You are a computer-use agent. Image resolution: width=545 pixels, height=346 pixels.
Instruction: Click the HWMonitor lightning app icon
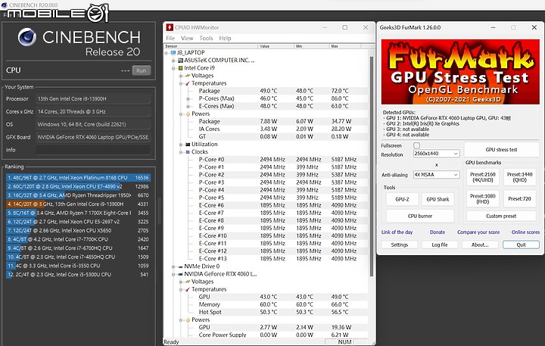(x=170, y=27)
